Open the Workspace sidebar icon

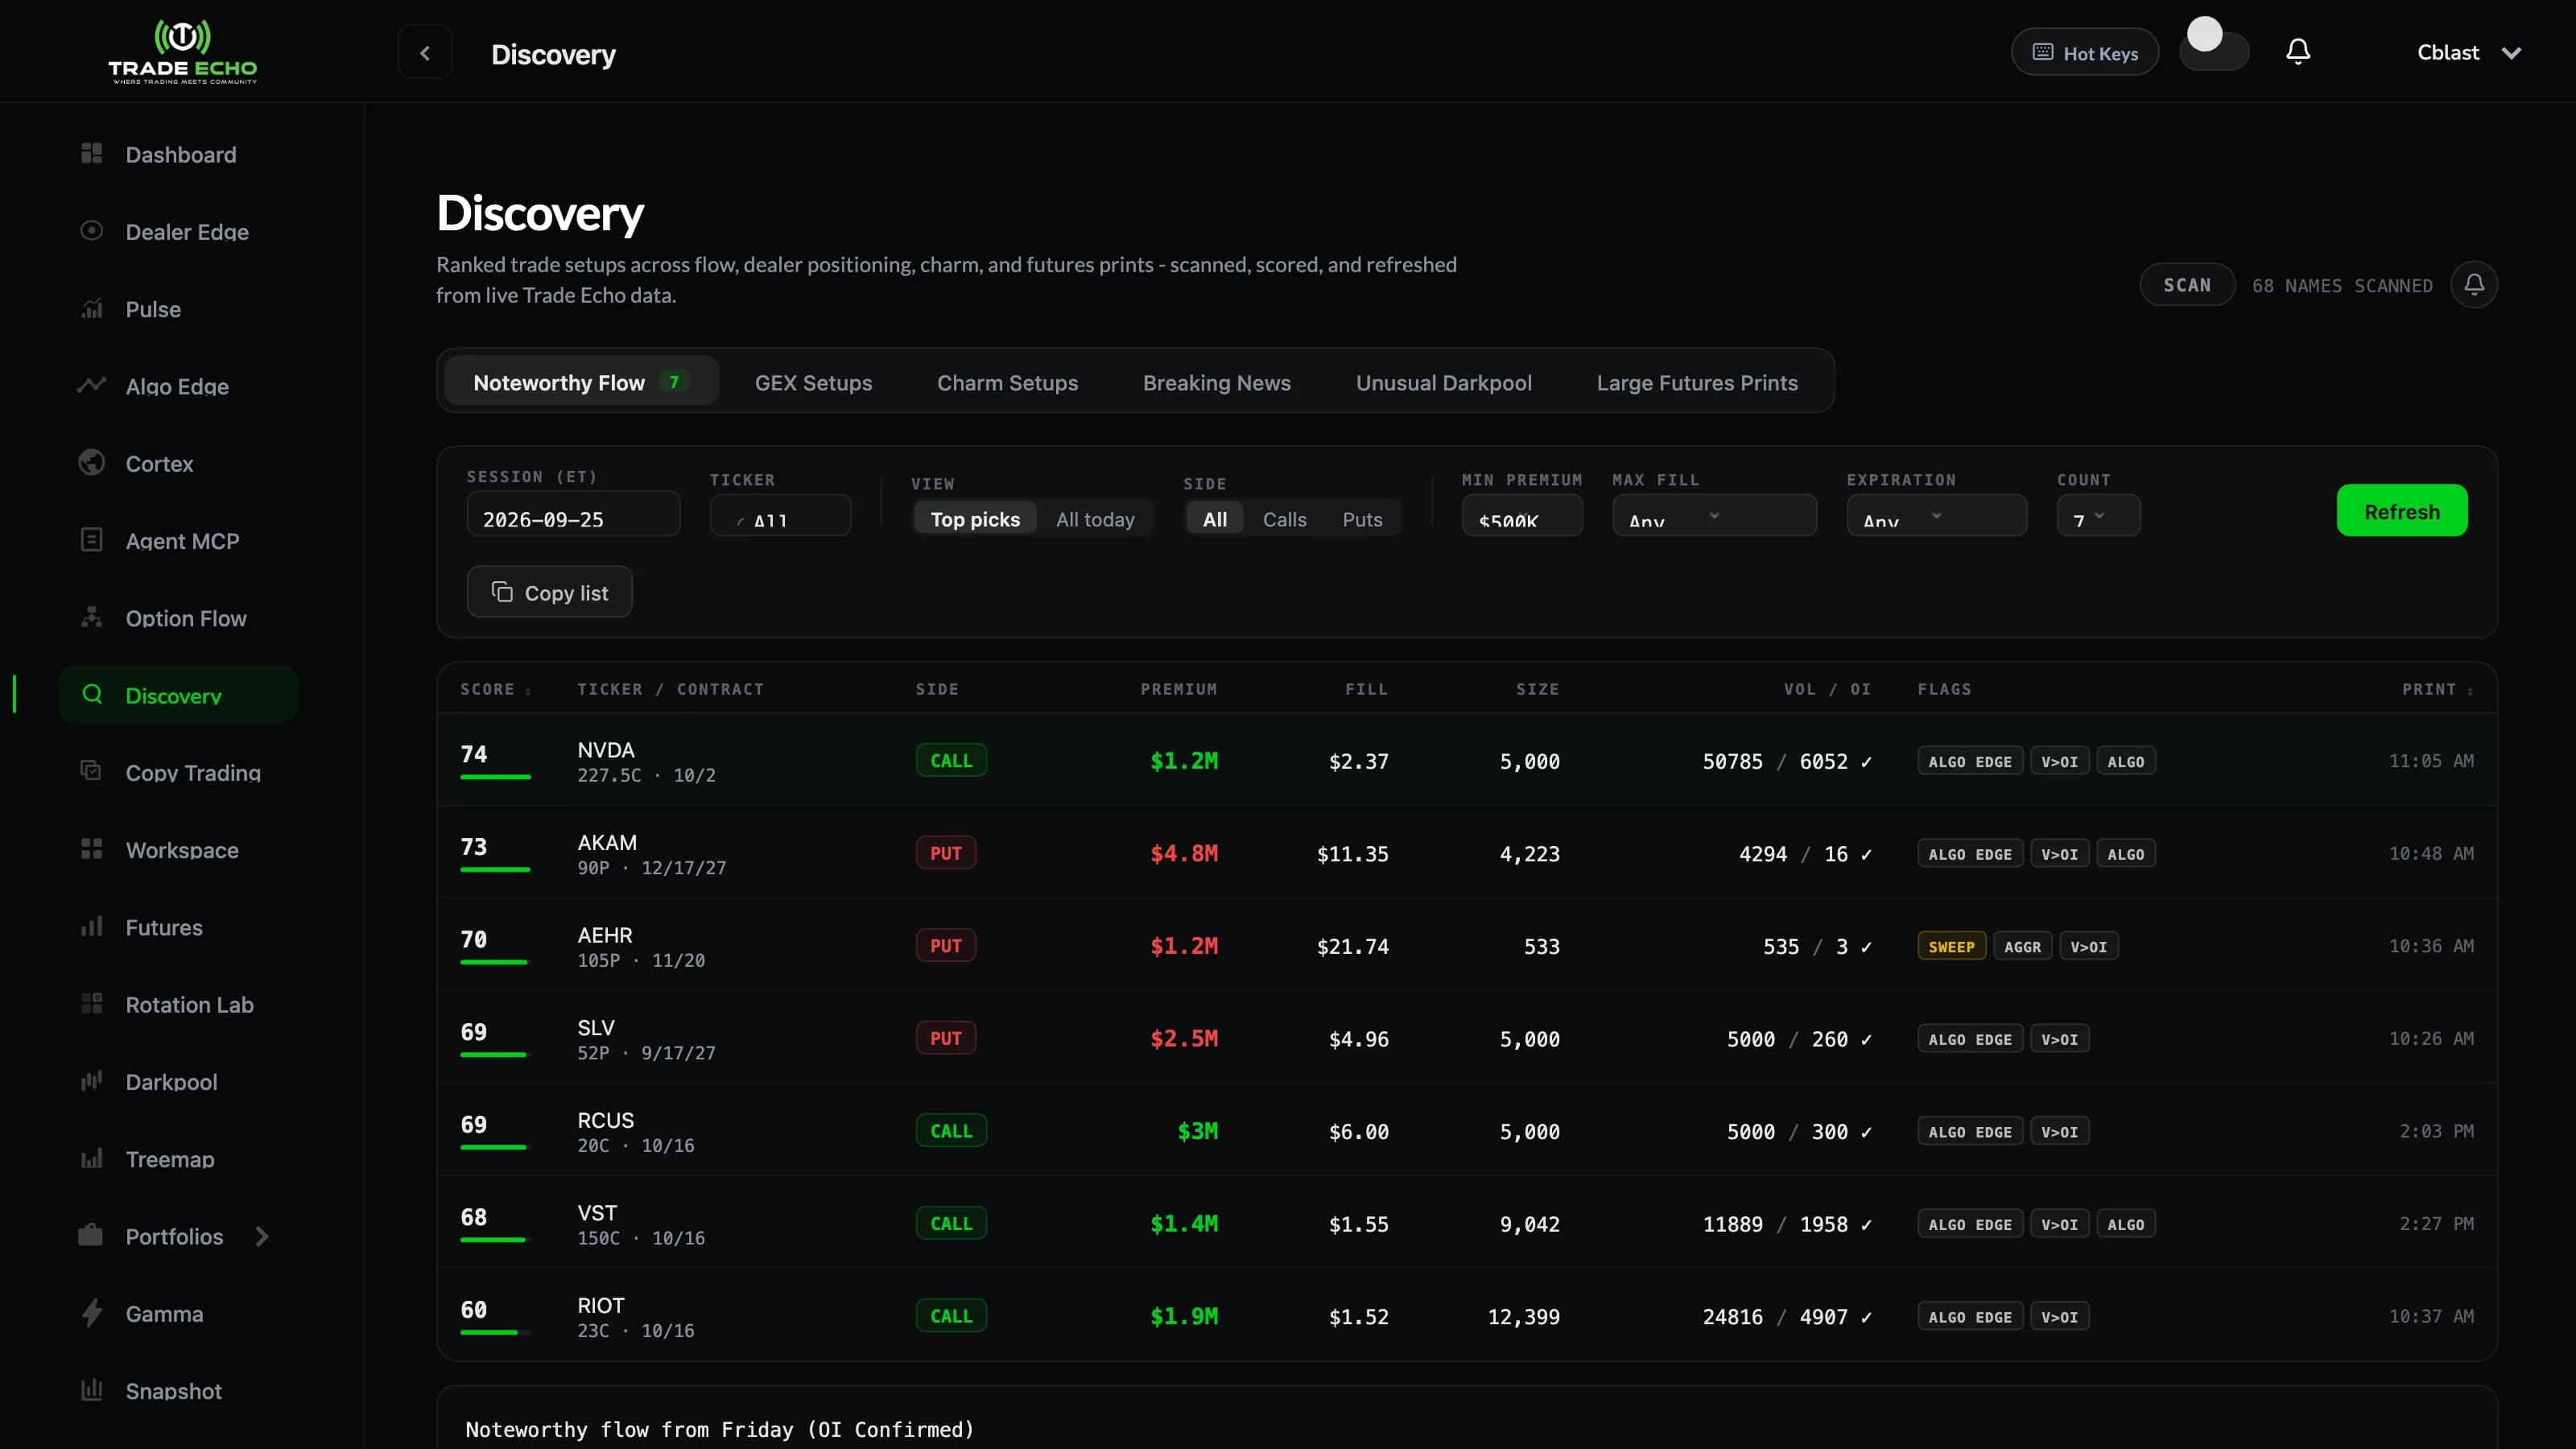(91, 849)
